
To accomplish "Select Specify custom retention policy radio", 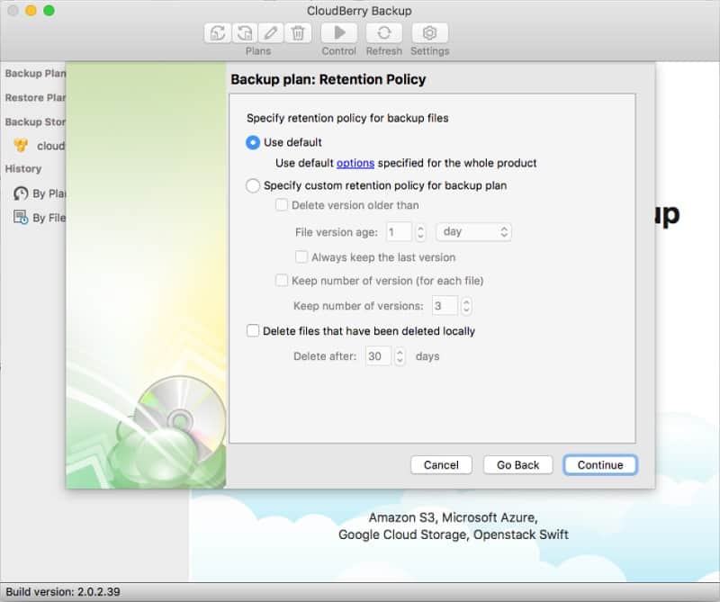I will point(253,185).
